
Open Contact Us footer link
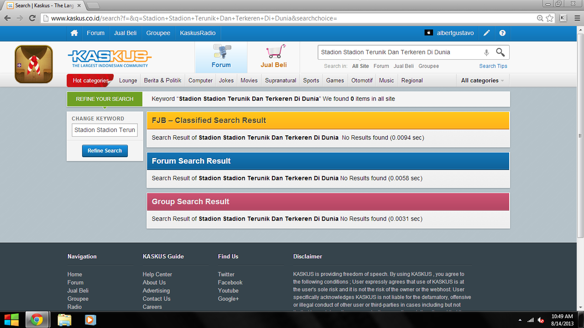156,299
